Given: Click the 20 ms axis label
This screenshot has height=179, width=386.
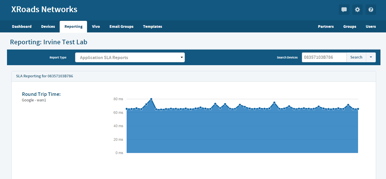Looking at the screenshot, I should [x=118, y=140].
